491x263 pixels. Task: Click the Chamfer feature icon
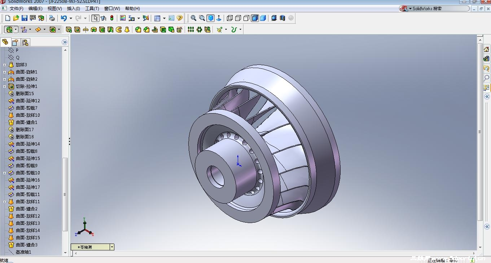click(x=146, y=30)
